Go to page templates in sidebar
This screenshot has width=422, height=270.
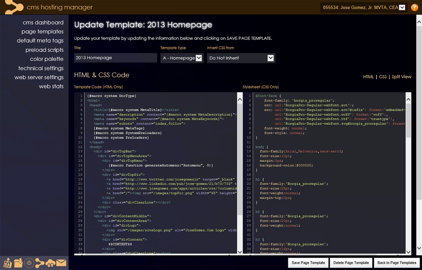(43, 32)
